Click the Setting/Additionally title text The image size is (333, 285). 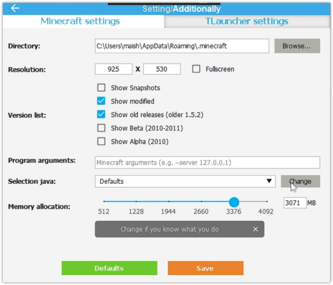(x=182, y=9)
